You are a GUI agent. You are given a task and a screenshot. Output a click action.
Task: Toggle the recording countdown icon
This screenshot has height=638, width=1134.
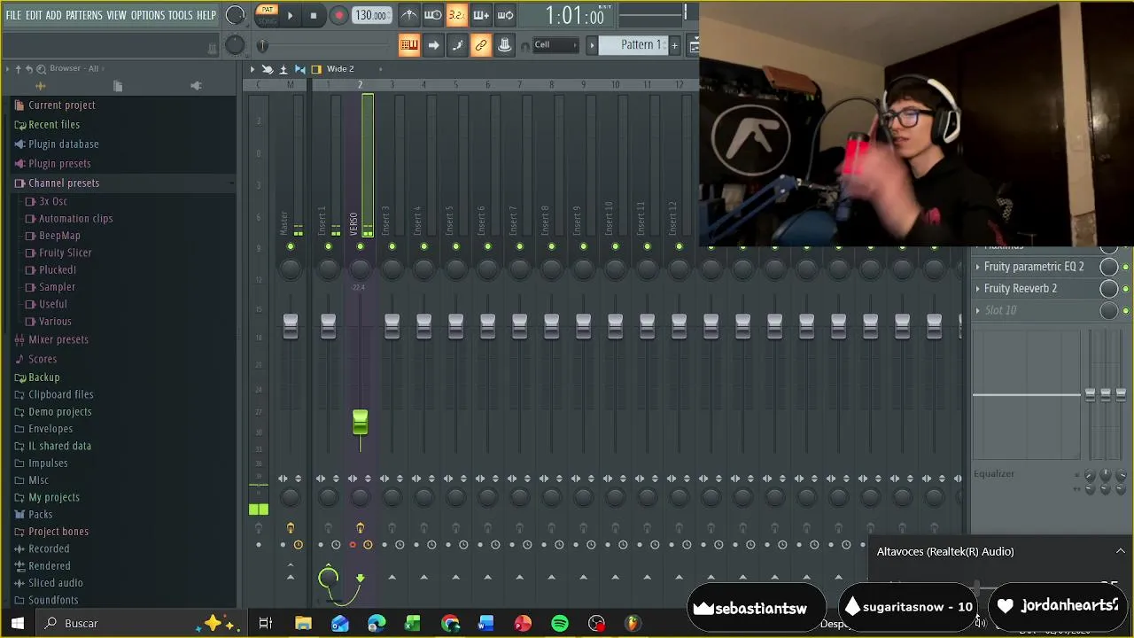point(456,15)
